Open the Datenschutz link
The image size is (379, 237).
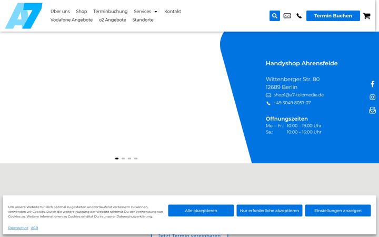coord(18,228)
